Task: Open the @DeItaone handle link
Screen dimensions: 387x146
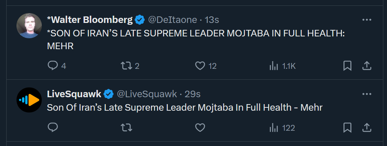Action: (x=172, y=20)
